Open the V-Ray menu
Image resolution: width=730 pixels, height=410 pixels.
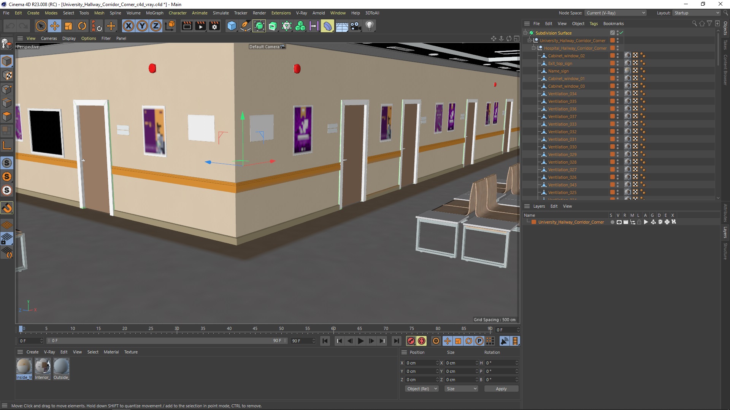pyautogui.click(x=302, y=13)
